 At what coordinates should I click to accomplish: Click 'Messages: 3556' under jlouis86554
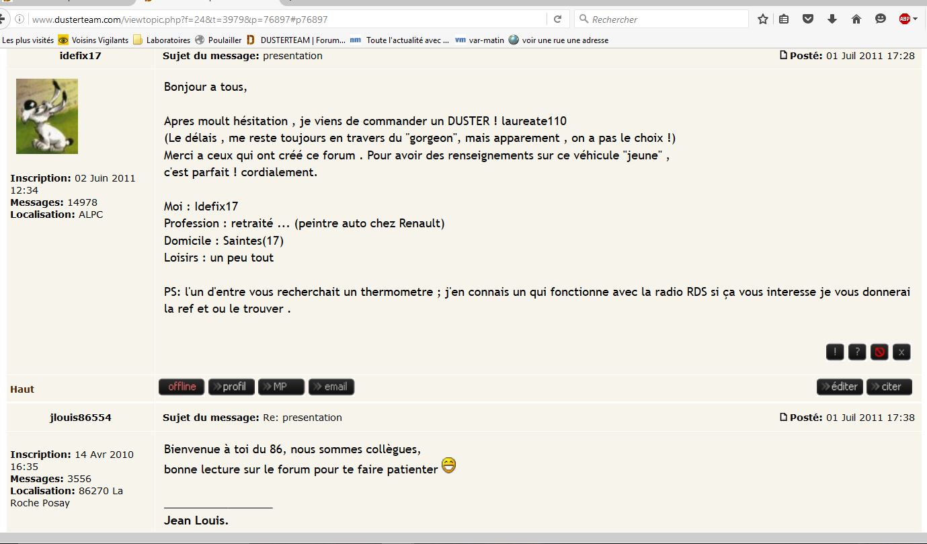click(50, 479)
